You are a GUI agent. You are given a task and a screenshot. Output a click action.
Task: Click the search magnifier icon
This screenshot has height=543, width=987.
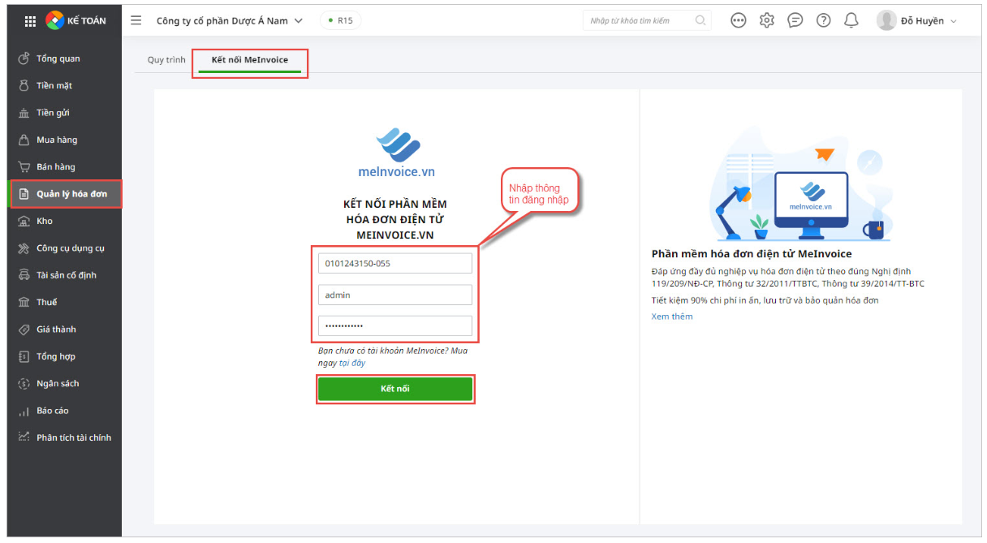click(700, 20)
